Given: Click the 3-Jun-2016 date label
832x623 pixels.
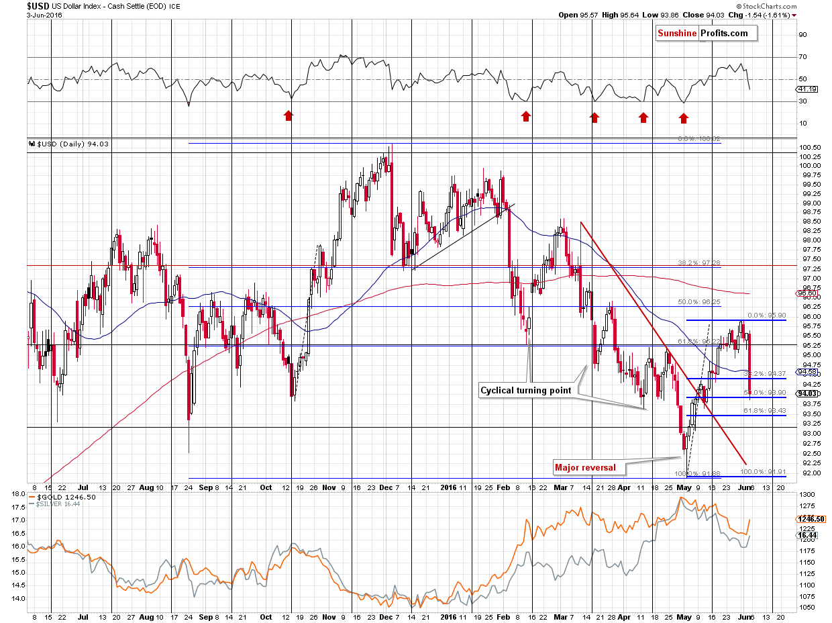Looking at the screenshot, I should pos(44,15).
